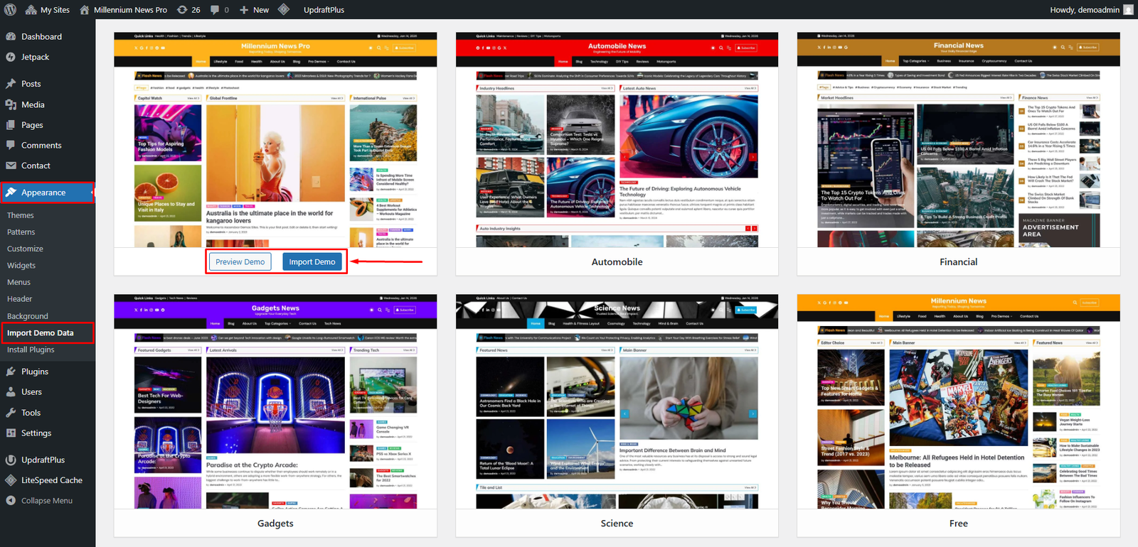Click the LiteSpeed Cache icon in the sidebar
Viewport: 1138px width, 547px height.
pos(11,480)
